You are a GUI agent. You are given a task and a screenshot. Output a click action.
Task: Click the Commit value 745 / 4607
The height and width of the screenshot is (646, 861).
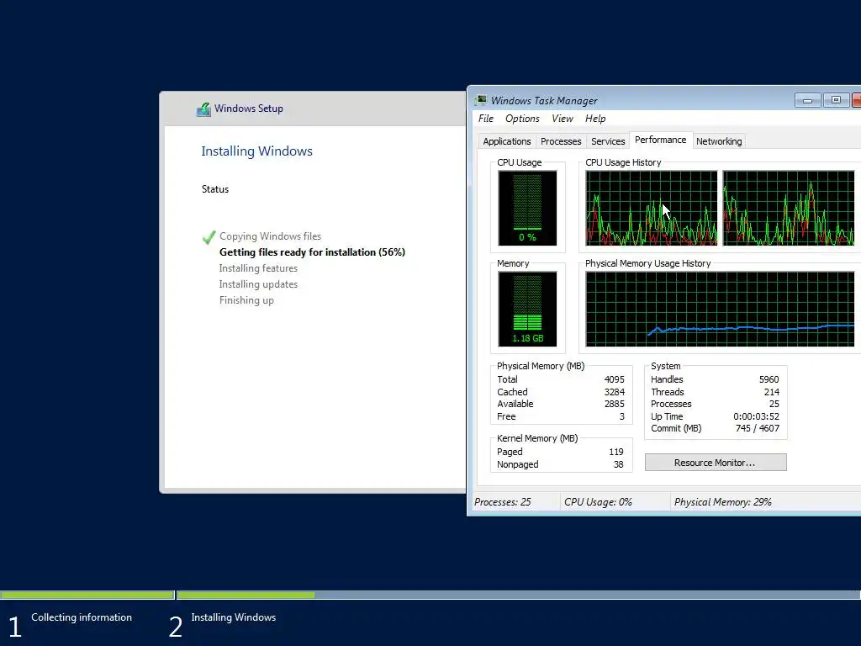[x=758, y=428]
